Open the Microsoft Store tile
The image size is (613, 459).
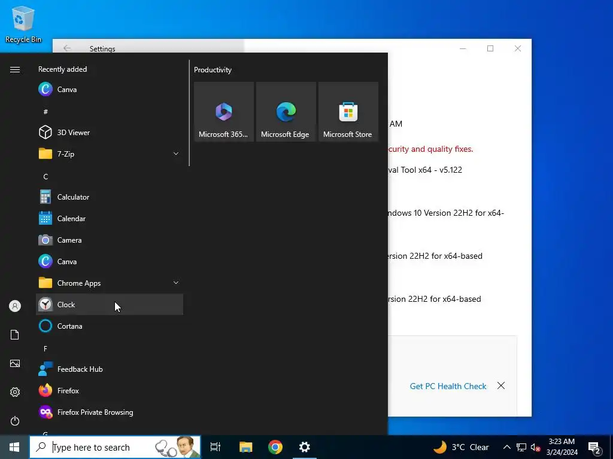pyautogui.click(x=348, y=112)
